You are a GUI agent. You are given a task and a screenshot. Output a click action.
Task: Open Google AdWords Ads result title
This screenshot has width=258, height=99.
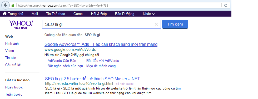click(x=101, y=44)
